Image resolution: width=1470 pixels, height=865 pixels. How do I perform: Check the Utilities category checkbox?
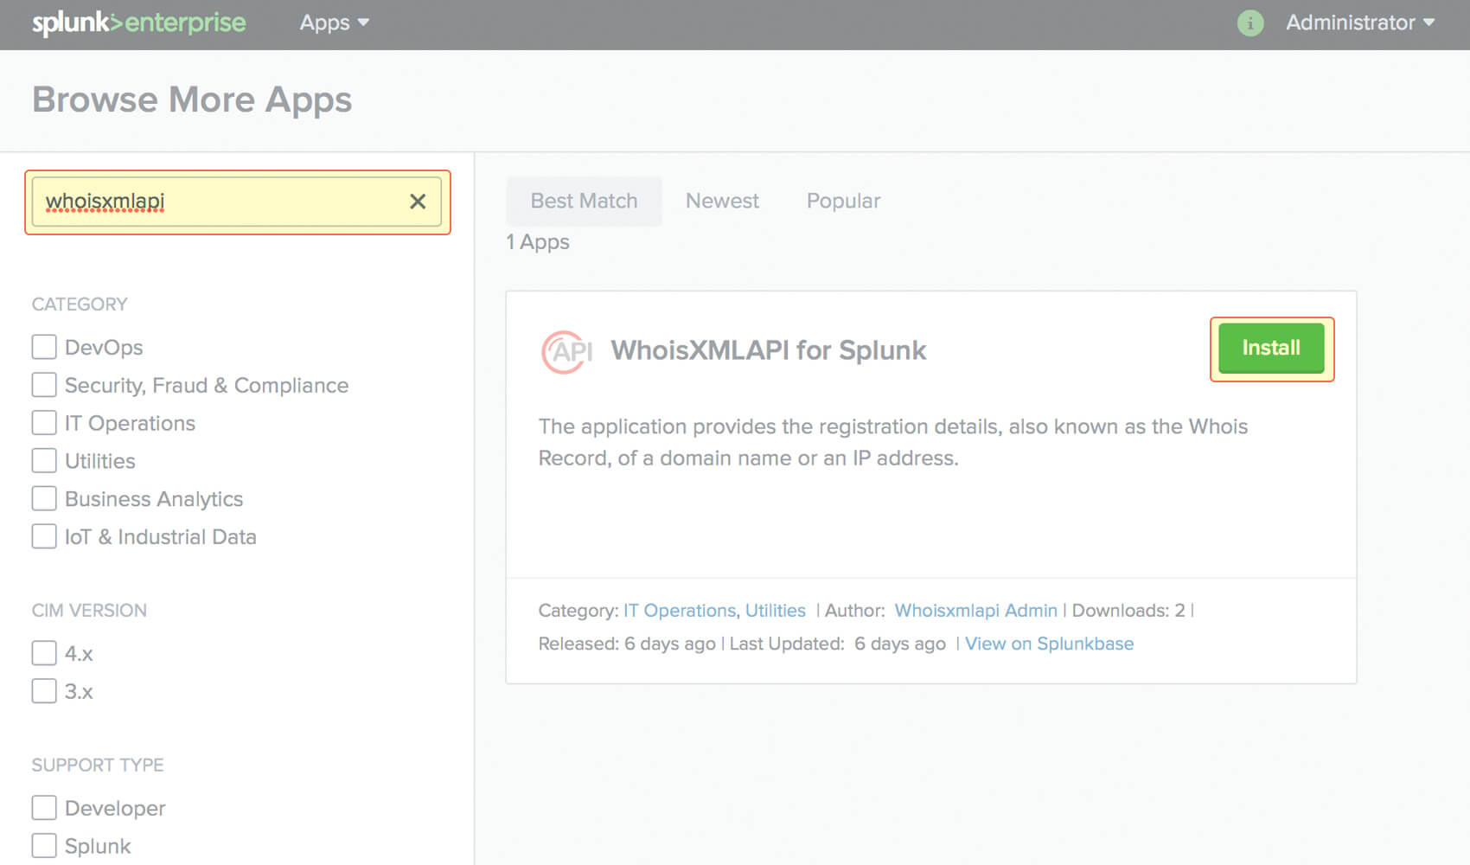tap(44, 461)
